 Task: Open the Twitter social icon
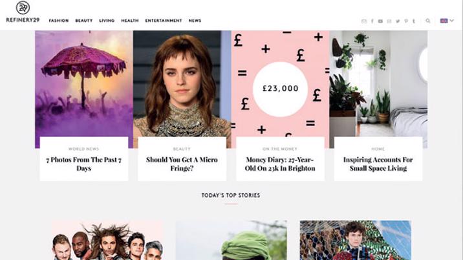(x=398, y=21)
